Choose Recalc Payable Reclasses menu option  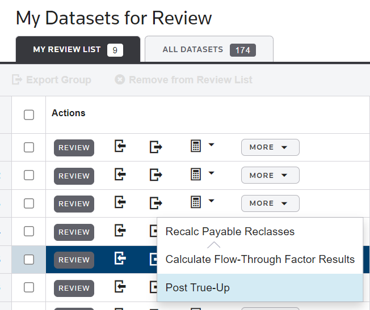pos(230,231)
